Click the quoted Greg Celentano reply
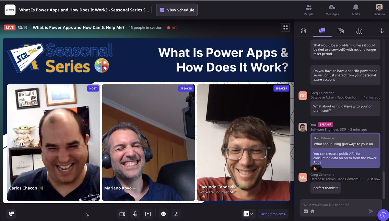The image size is (389, 221). (x=345, y=141)
